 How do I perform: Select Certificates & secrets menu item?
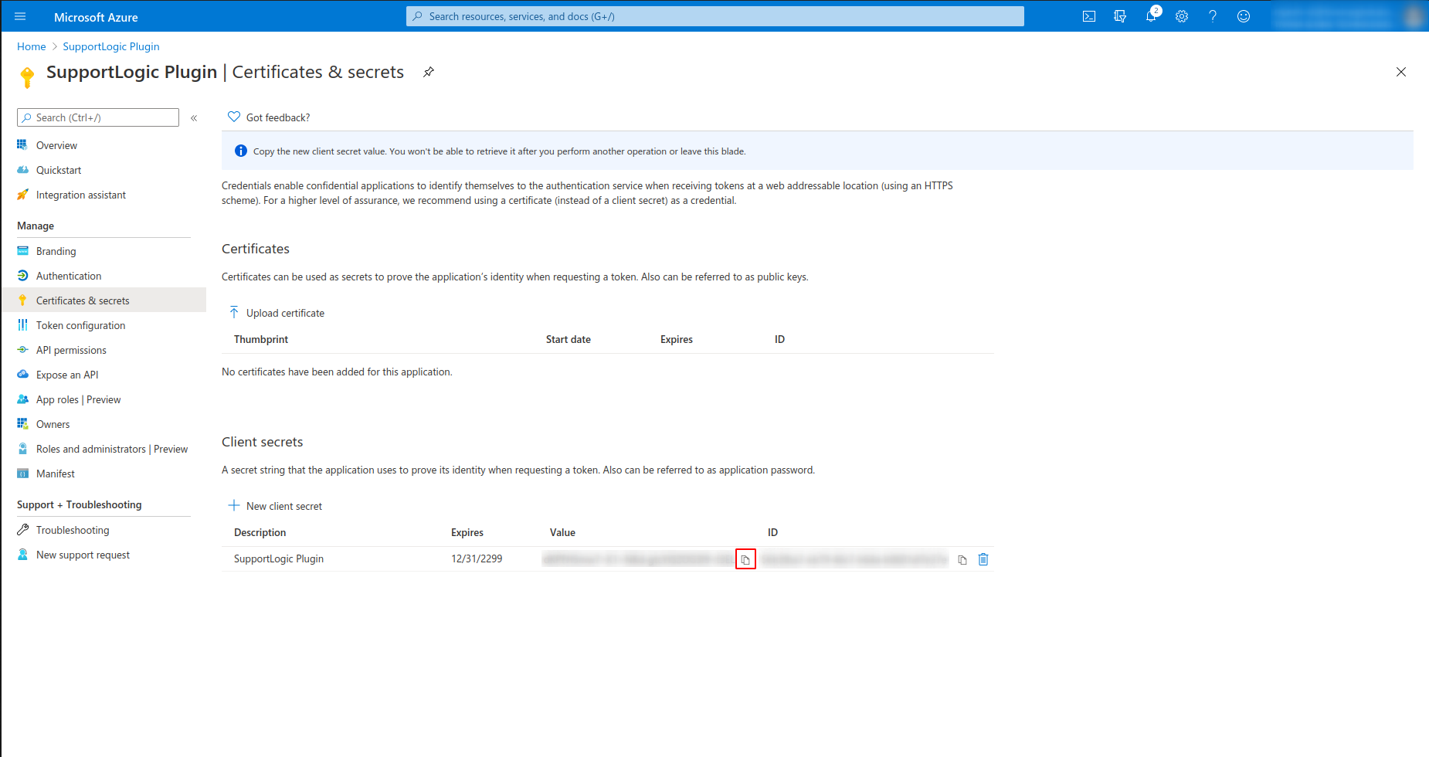[x=104, y=300]
